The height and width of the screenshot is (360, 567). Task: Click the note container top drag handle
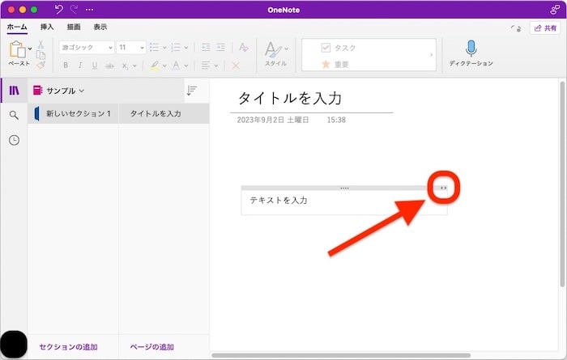[344, 188]
